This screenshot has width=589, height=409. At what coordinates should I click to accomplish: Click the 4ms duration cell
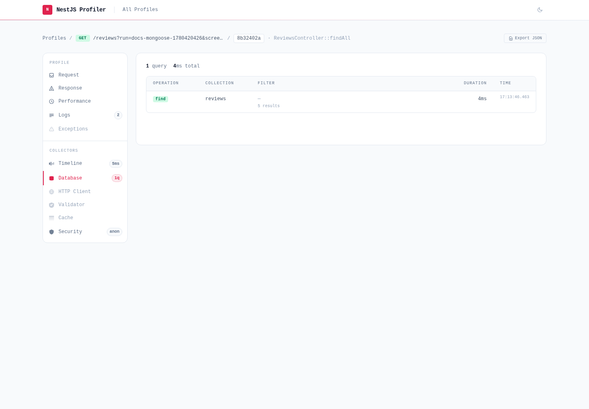click(x=482, y=99)
